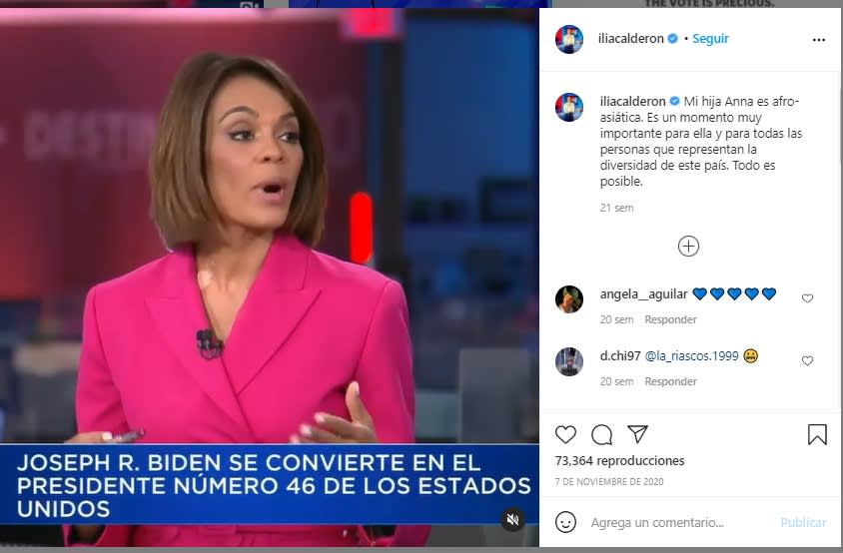
Task: Click the Seguir follow link
Action: tap(710, 39)
